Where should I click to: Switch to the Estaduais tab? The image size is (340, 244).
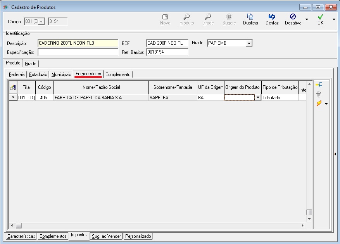(38, 74)
